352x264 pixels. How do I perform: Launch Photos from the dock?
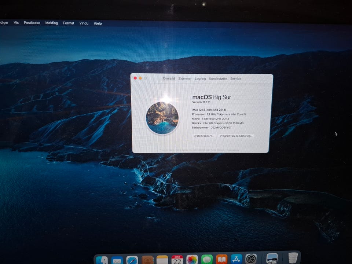(192, 260)
